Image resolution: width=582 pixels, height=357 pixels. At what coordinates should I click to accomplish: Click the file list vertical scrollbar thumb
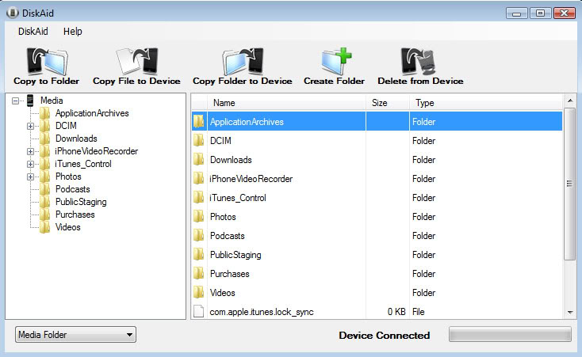pos(570,184)
